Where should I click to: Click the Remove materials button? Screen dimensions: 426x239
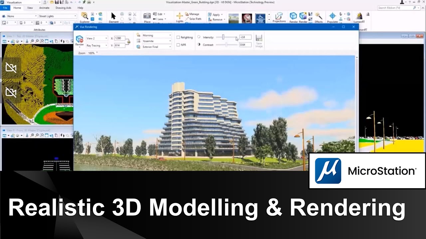[216, 20]
